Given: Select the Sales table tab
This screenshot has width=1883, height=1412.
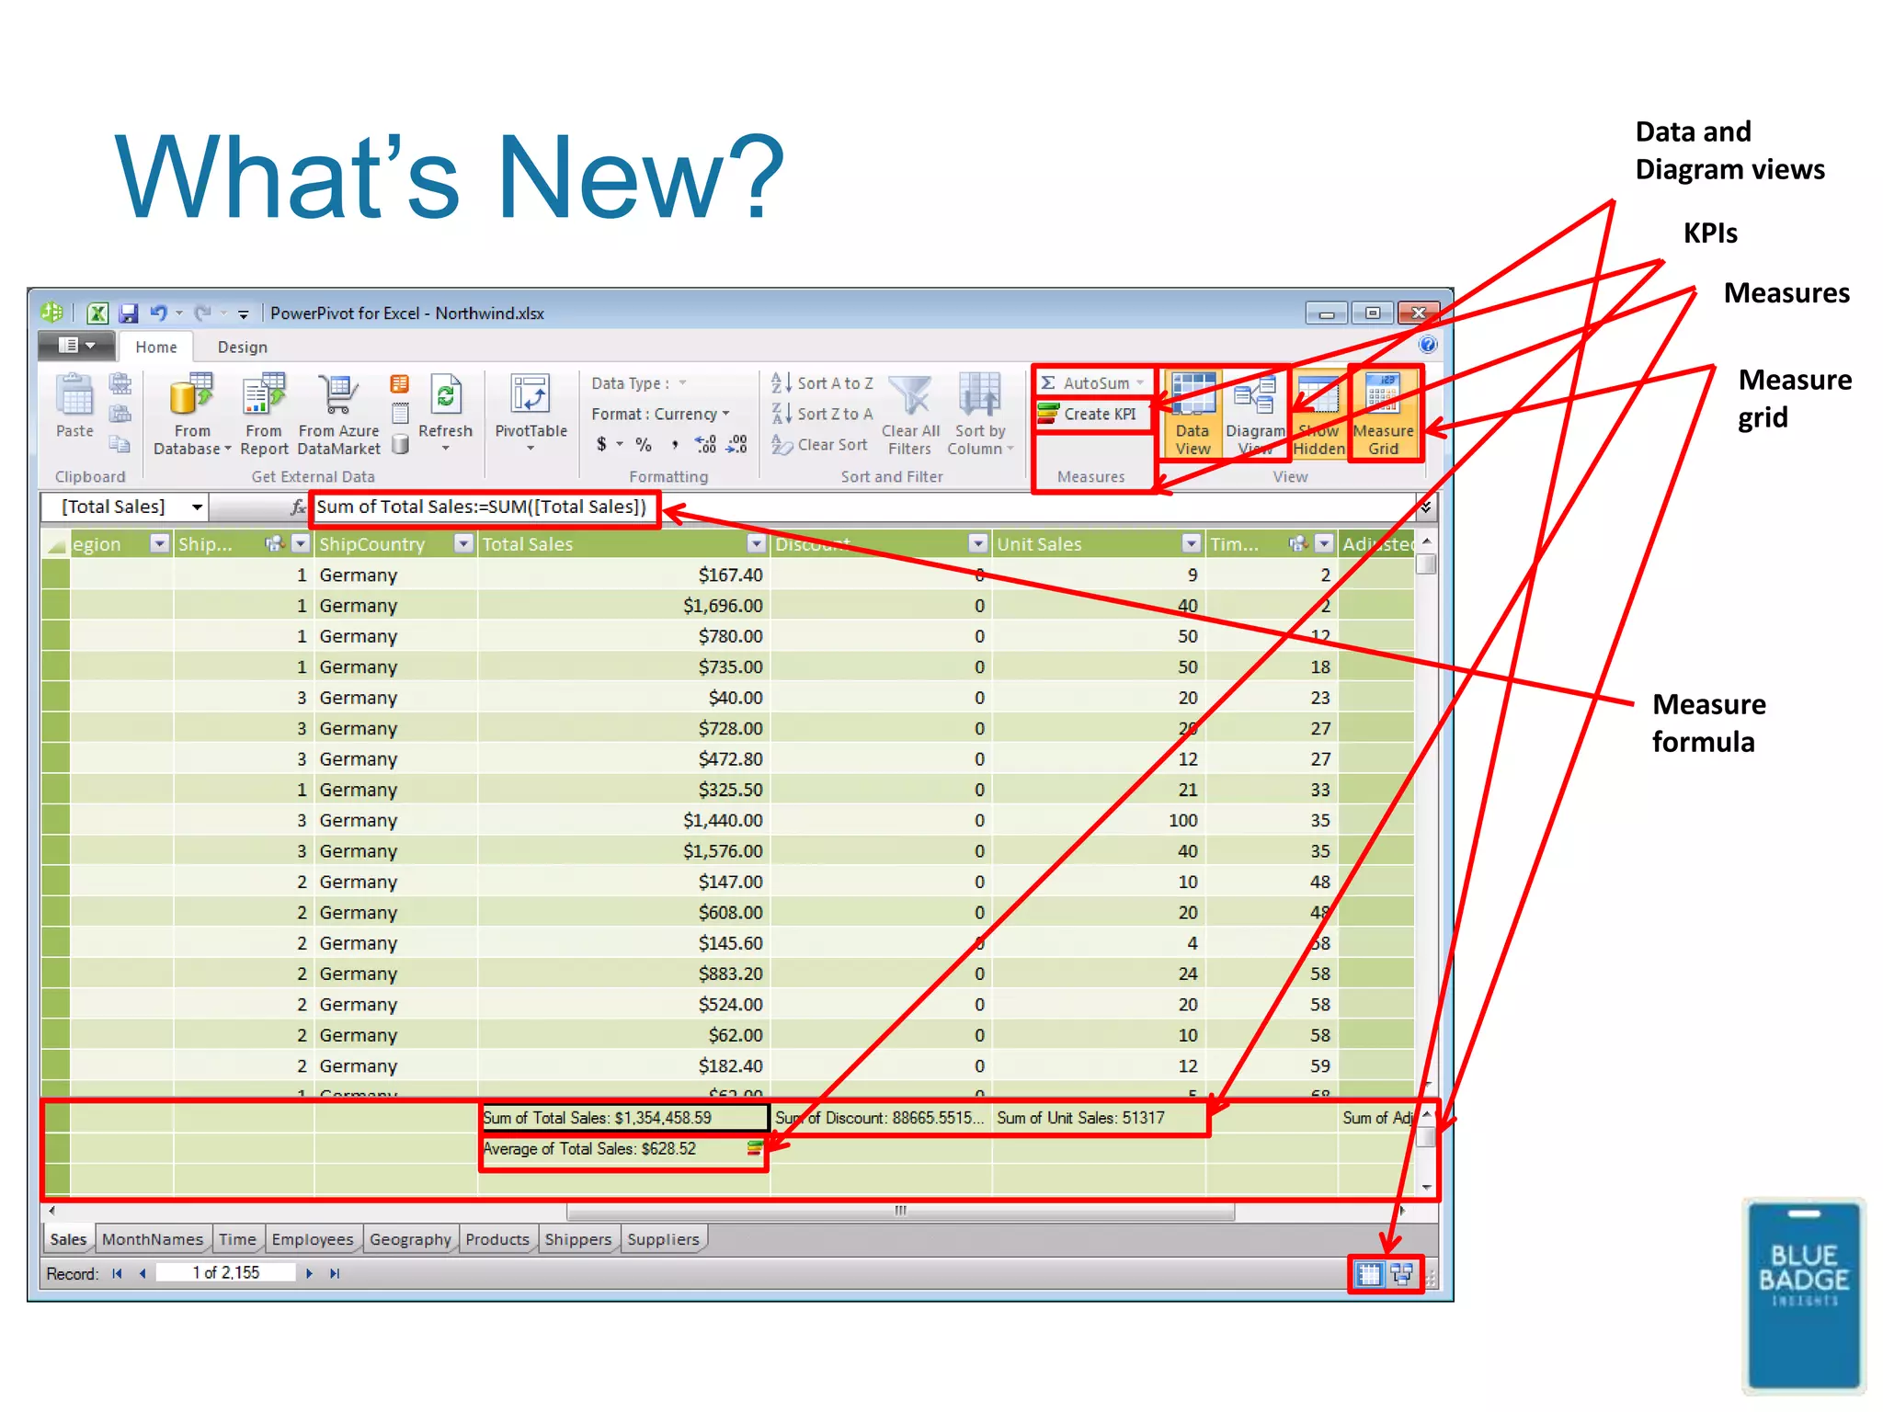Looking at the screenshot, I should (x=68, y=1239).
